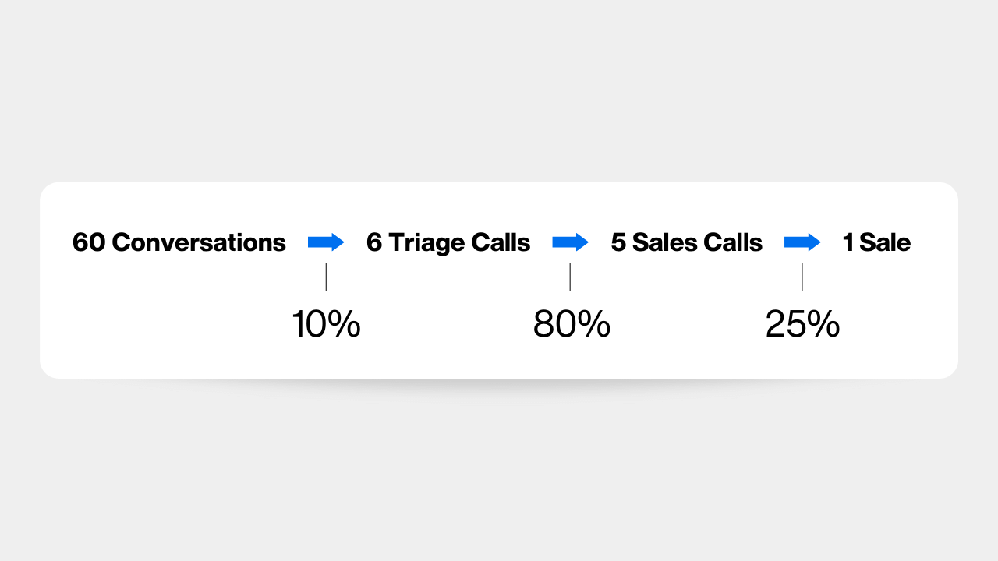Click the number 5 before Sales Calls
Viewport: 998px width, 561px height.
[618, 242]
